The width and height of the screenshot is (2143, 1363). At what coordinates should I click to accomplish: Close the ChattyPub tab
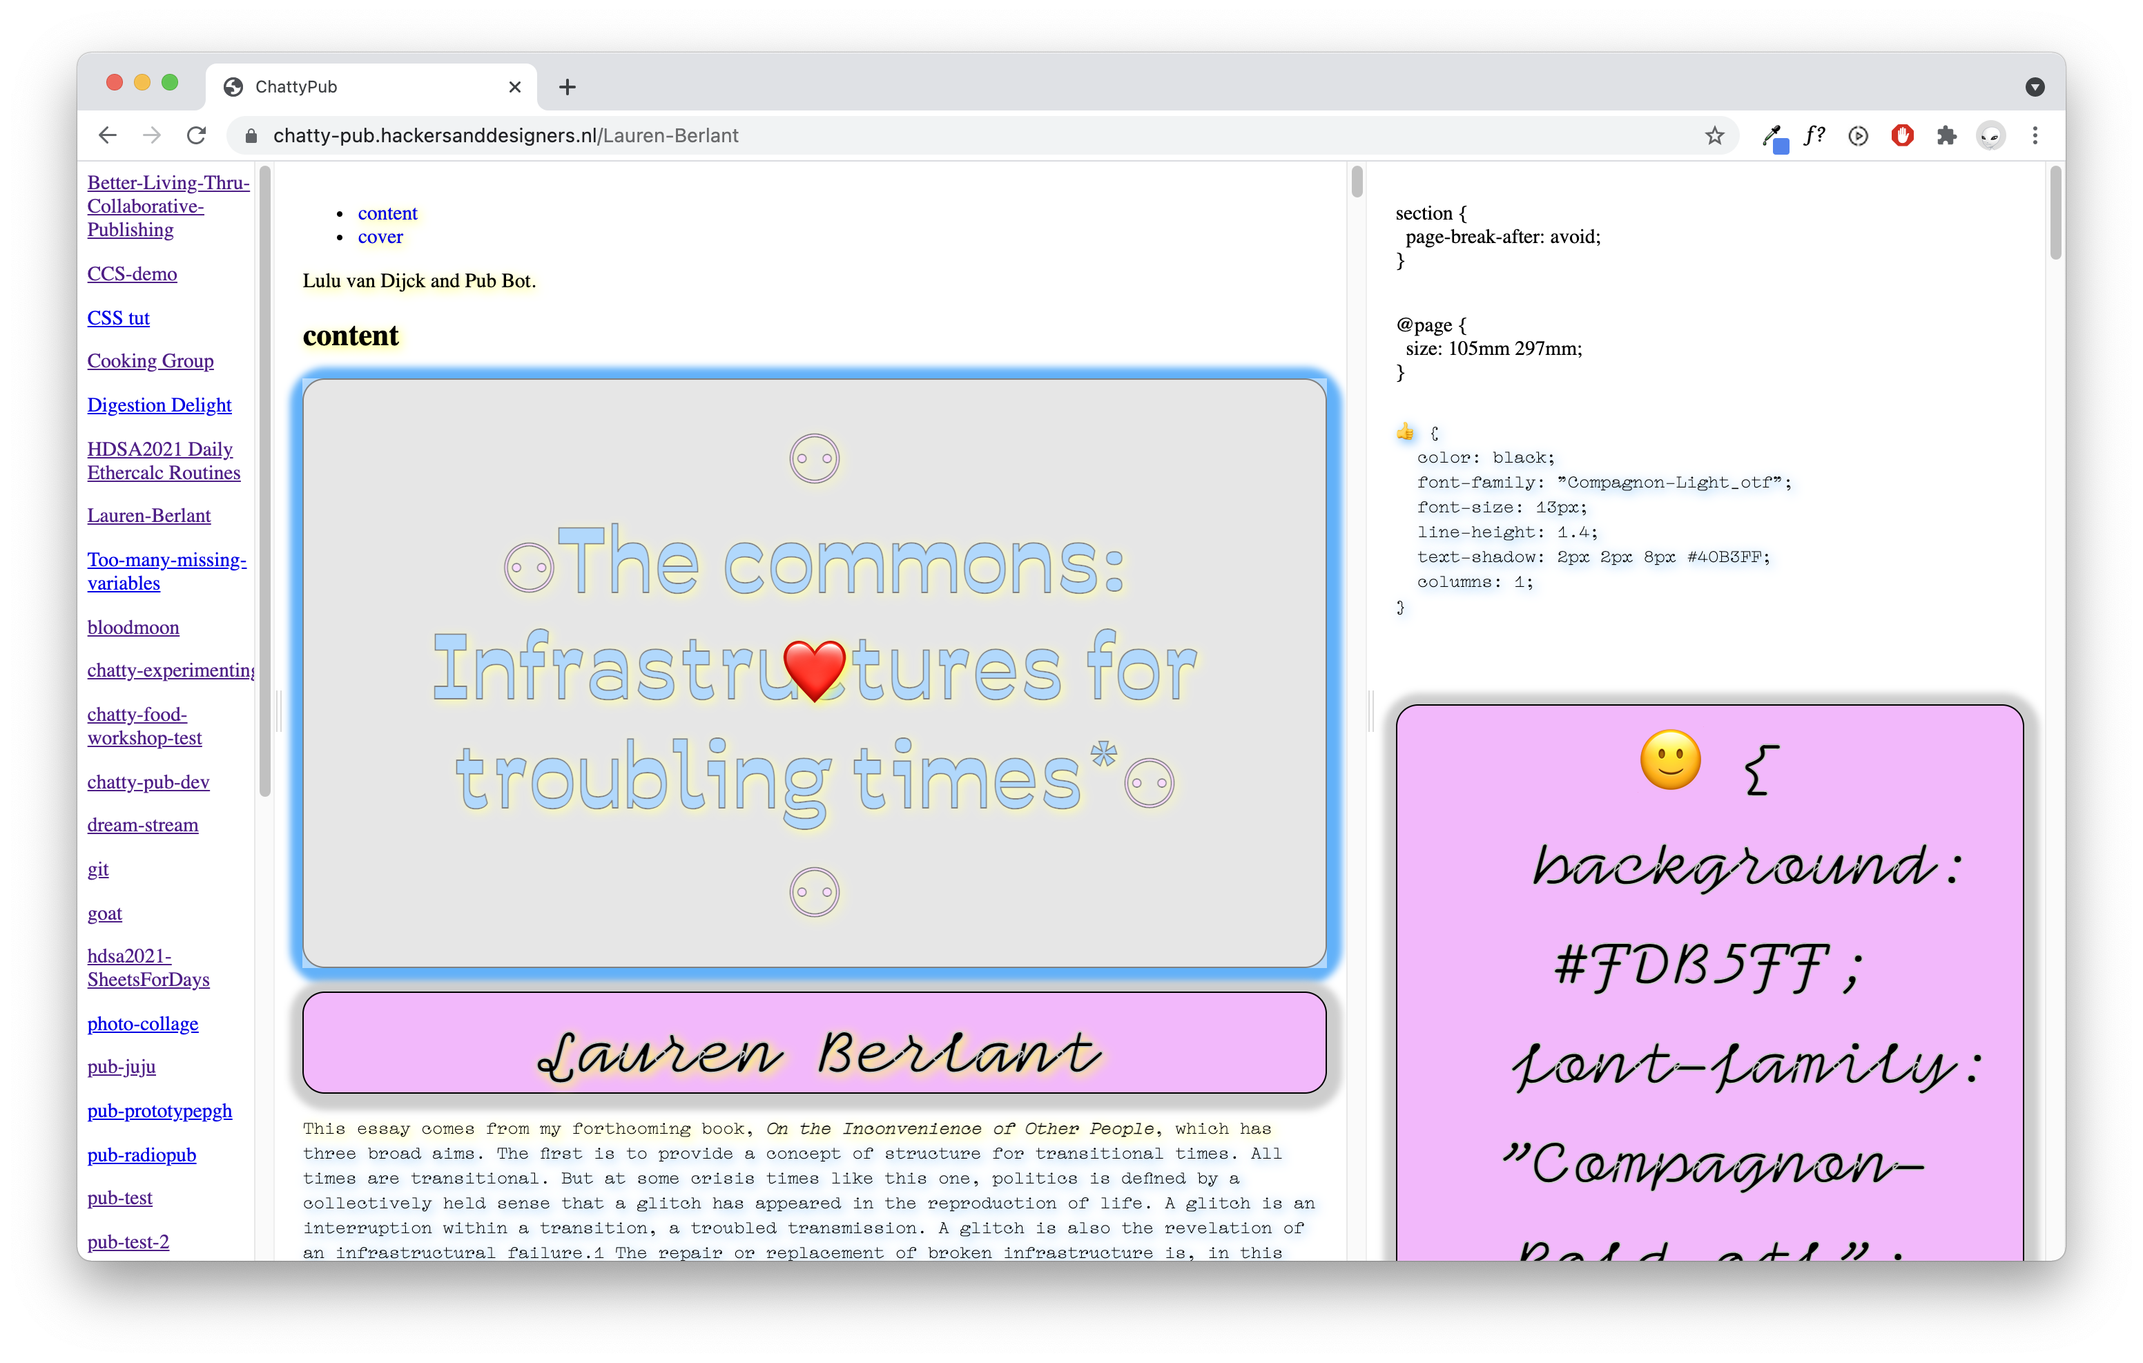pyautogui.click(x=514, y=86)
